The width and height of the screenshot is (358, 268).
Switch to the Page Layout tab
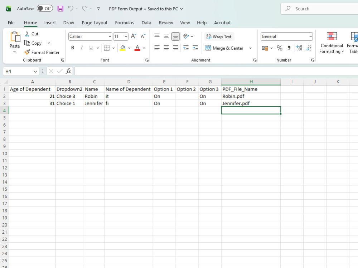click(95, 23)
